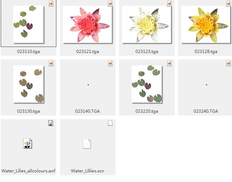Click the file type badge on 023140.TGA

(110, 63)
